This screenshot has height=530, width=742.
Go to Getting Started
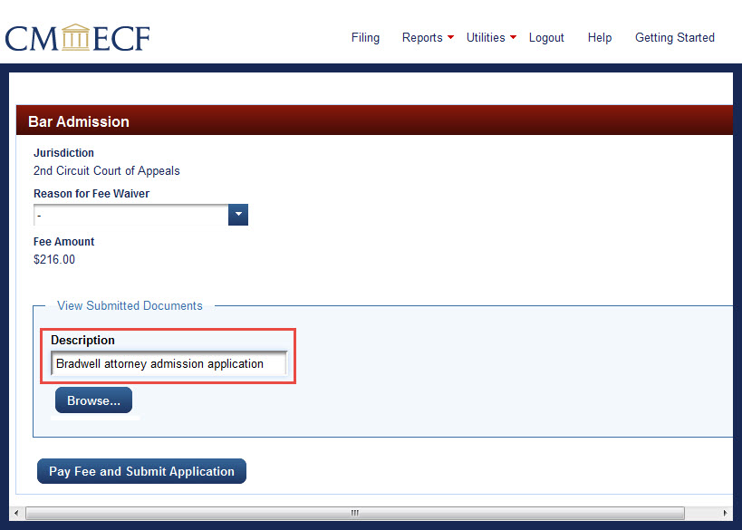pos(674,38)
